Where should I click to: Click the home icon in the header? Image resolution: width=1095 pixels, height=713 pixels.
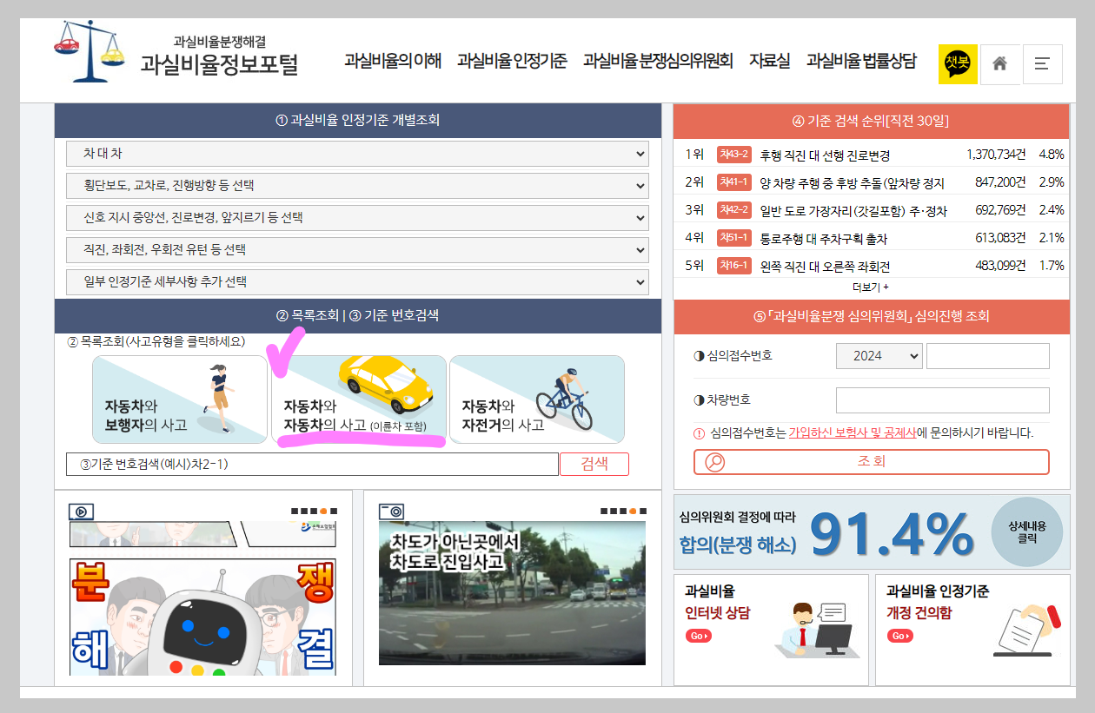coord(1000,63)
